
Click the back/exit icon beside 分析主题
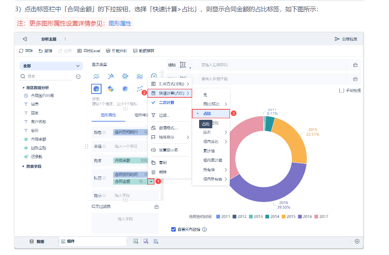(x=25, y=39)
